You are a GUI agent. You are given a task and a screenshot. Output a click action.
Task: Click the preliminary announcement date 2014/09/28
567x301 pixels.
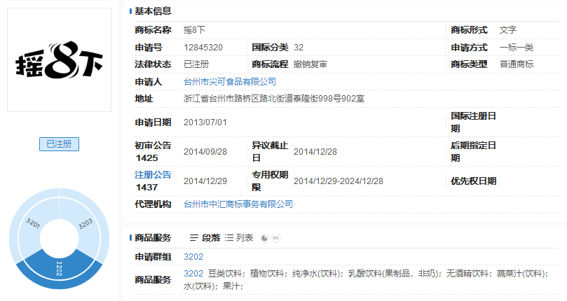click(205, 152)
